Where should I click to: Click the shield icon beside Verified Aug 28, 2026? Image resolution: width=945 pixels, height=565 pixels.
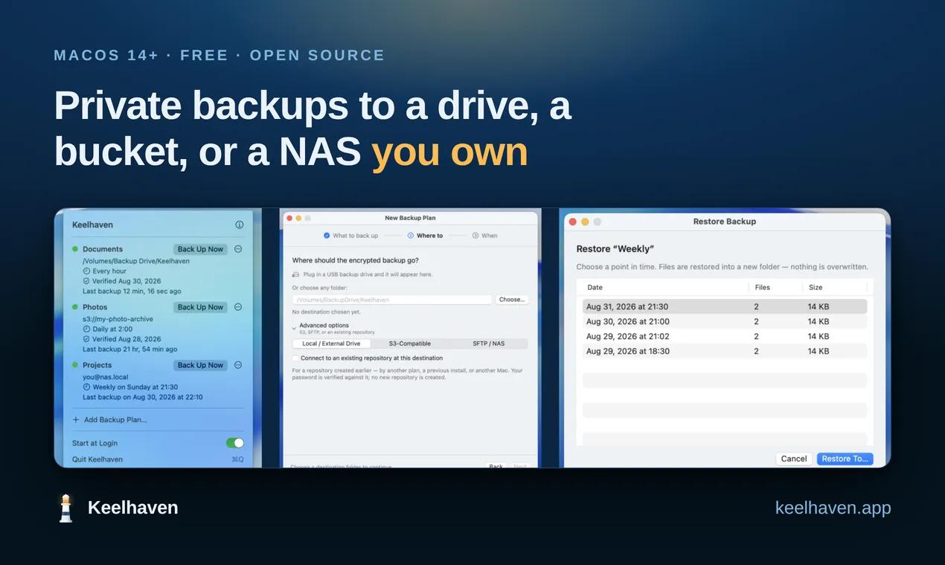86,339
